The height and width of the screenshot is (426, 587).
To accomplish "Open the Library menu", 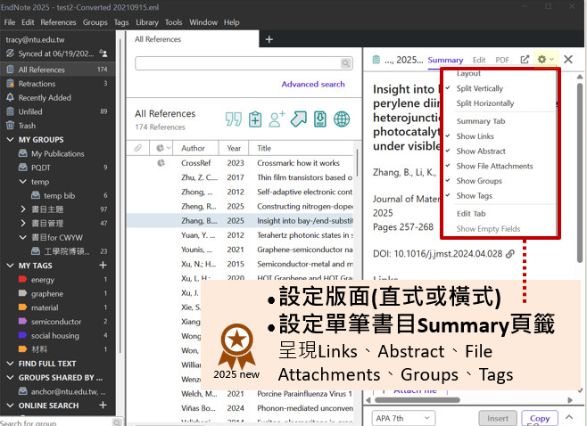I will (147, 22).
